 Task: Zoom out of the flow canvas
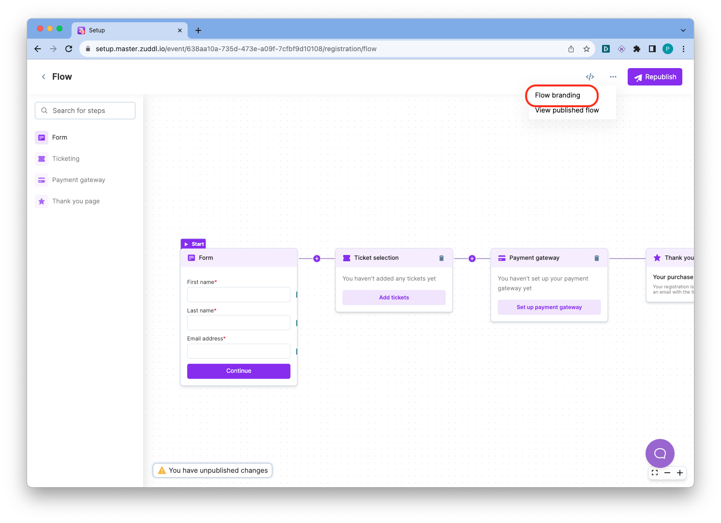point(667,473)
